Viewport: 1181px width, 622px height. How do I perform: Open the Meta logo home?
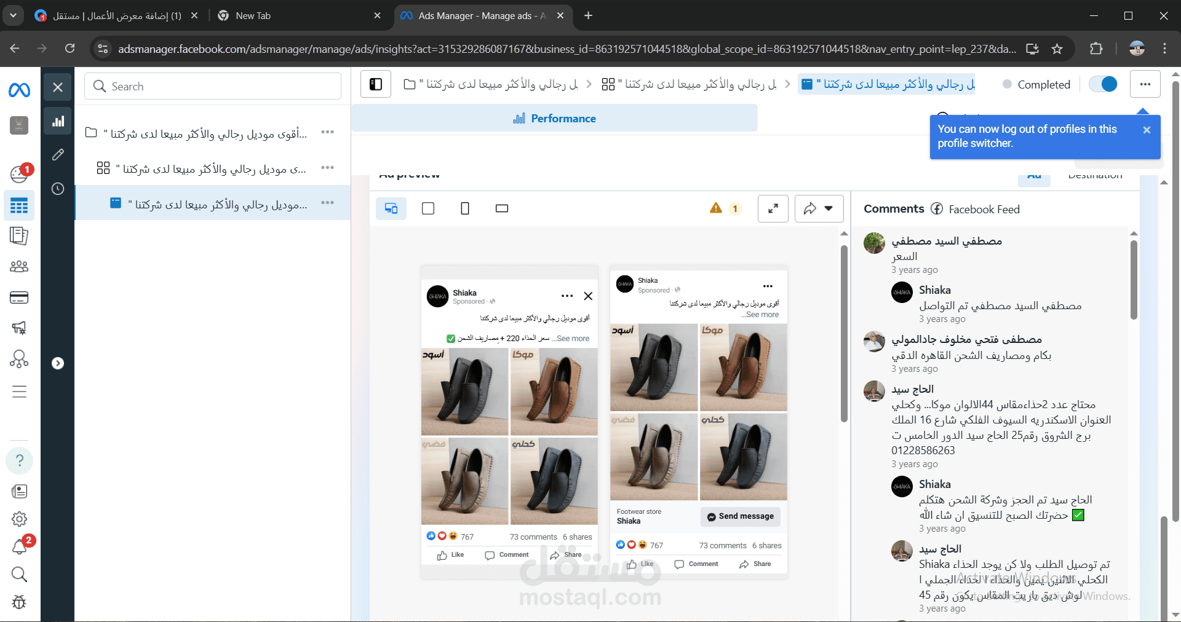(x=19, y=90)
